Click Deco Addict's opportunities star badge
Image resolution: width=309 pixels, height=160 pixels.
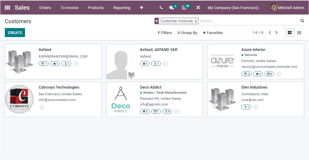click(x=145, y=111)
